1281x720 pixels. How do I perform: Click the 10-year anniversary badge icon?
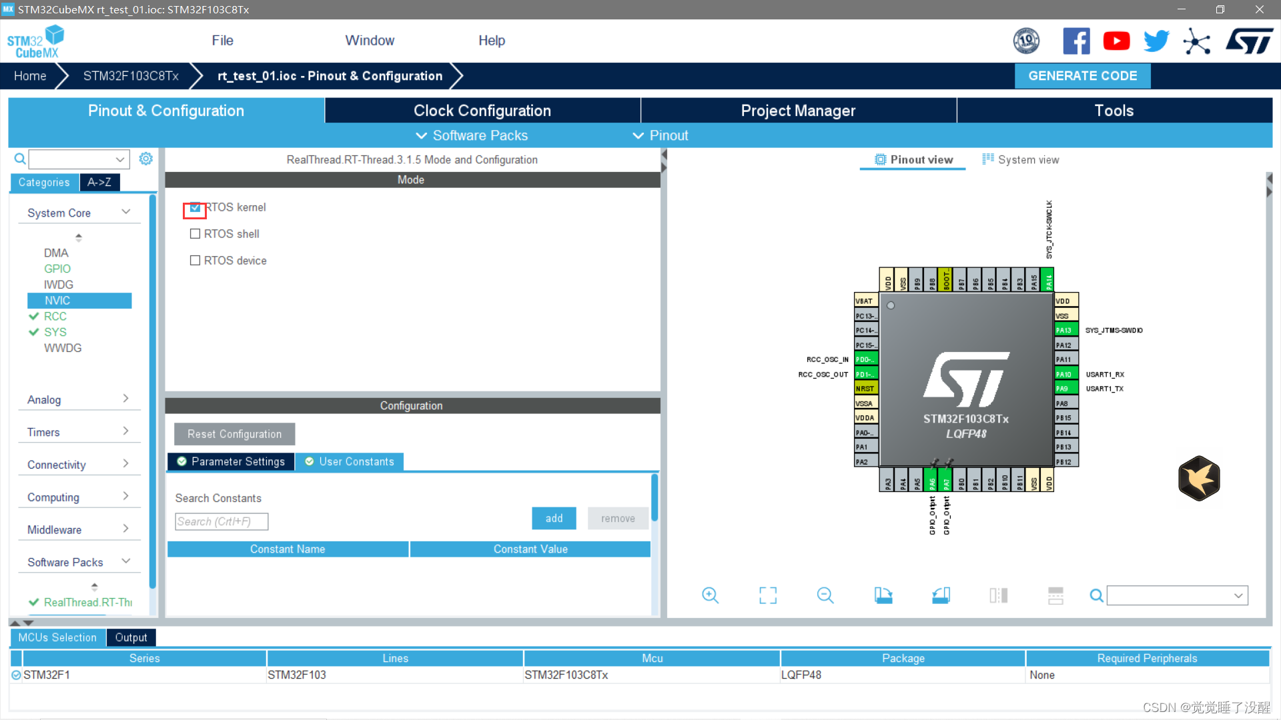click(1026, 41)
